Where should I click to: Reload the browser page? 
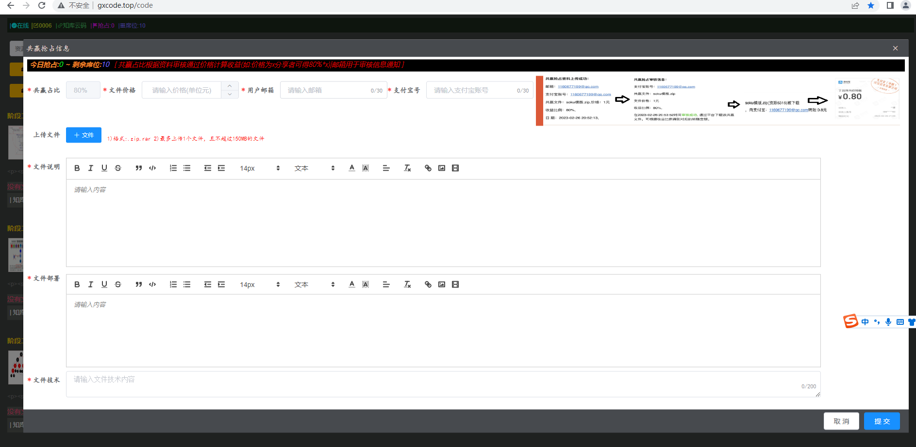(x=42, y=5)
